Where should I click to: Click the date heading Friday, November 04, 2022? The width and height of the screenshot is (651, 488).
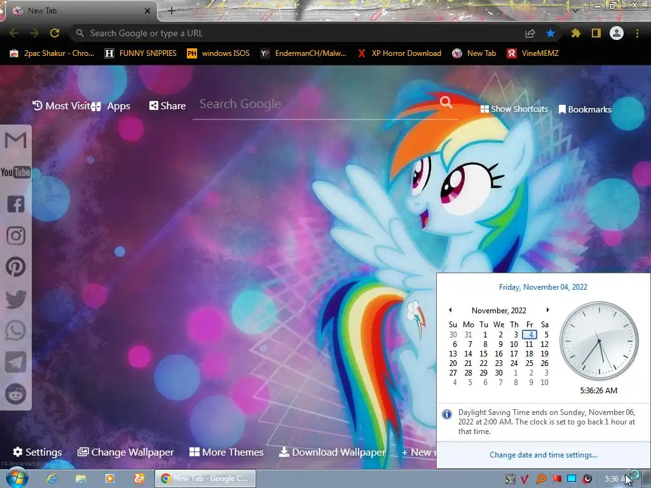543,287
